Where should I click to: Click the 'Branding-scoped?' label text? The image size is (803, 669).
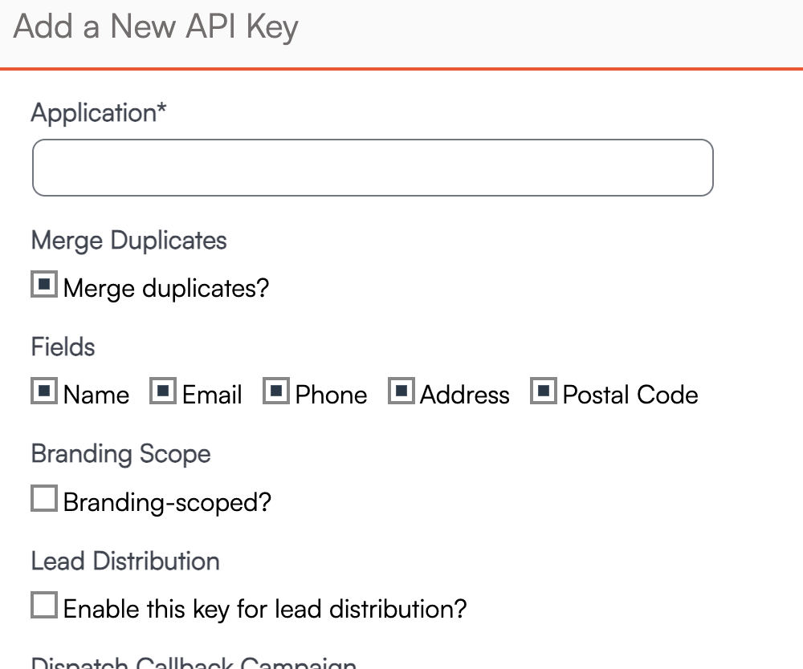[167, 503]
